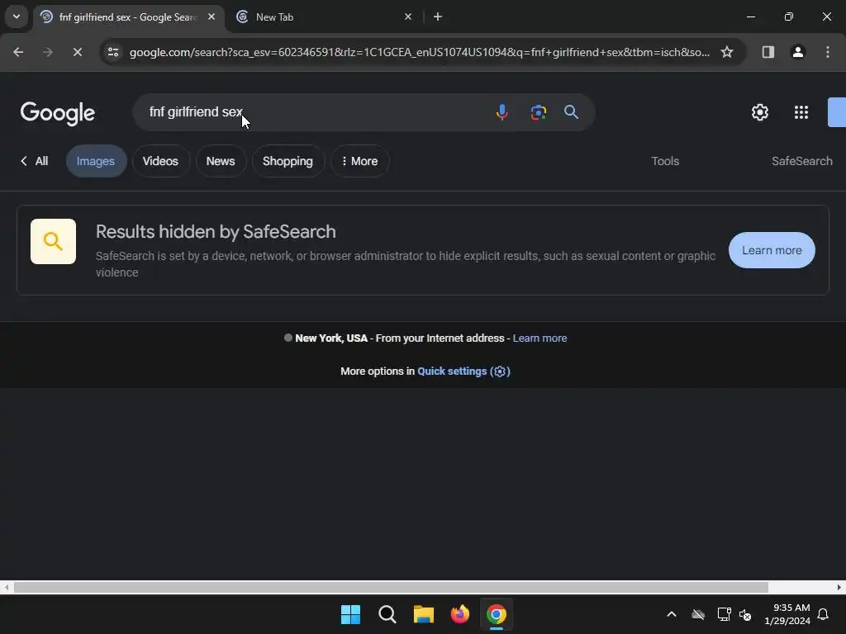Image resolution: width=846 pixels, height=634 pixels.
Task: Click the scrollbar right arrow
Action: point(839,587)
